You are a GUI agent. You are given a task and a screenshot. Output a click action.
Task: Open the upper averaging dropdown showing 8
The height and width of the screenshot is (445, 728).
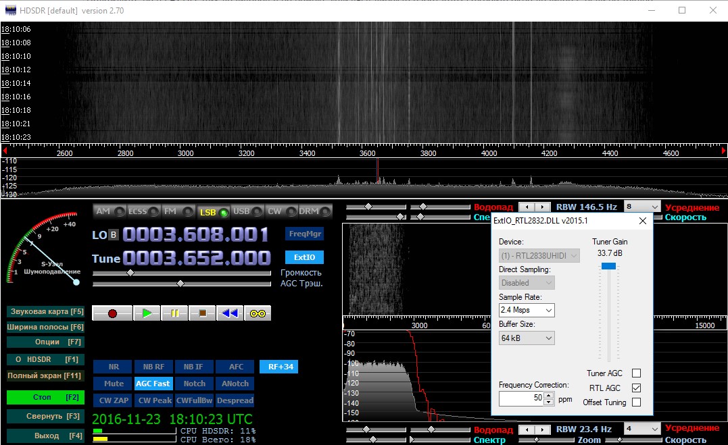(643, 207)
